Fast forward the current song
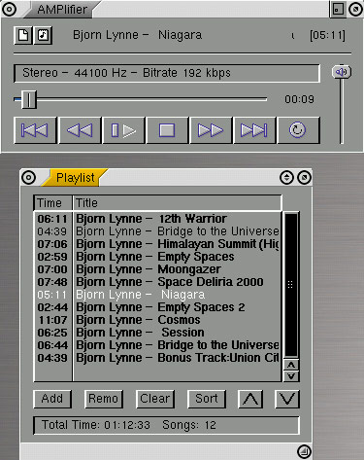 coord(211,130)
